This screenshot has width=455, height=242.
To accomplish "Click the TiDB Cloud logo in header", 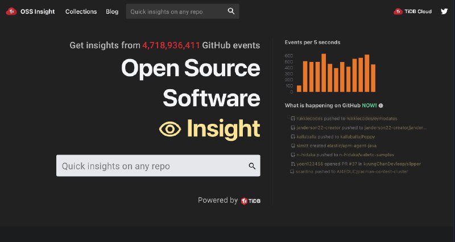I will [413, 11].
